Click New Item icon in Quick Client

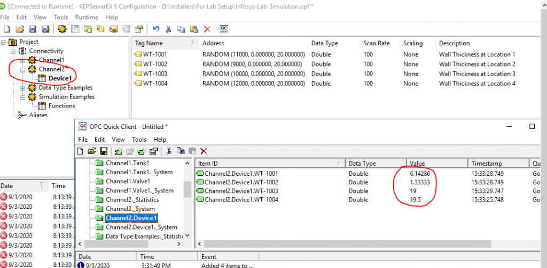coord(142,151)
